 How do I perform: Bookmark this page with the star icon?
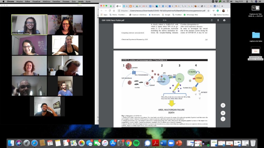point(208,11)
